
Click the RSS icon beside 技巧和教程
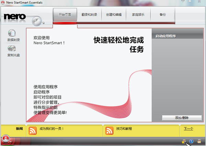pyautogui.click(x=110, y=131)
